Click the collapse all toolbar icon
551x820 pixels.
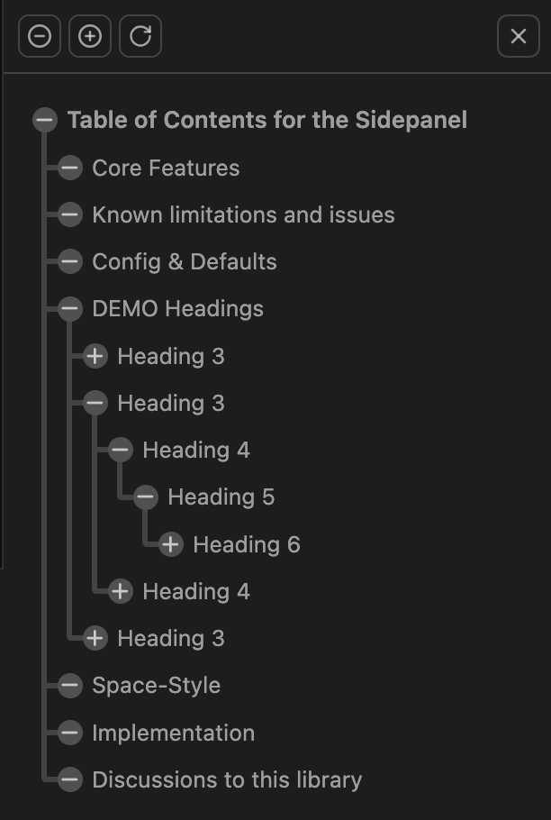tap(40, 36)
